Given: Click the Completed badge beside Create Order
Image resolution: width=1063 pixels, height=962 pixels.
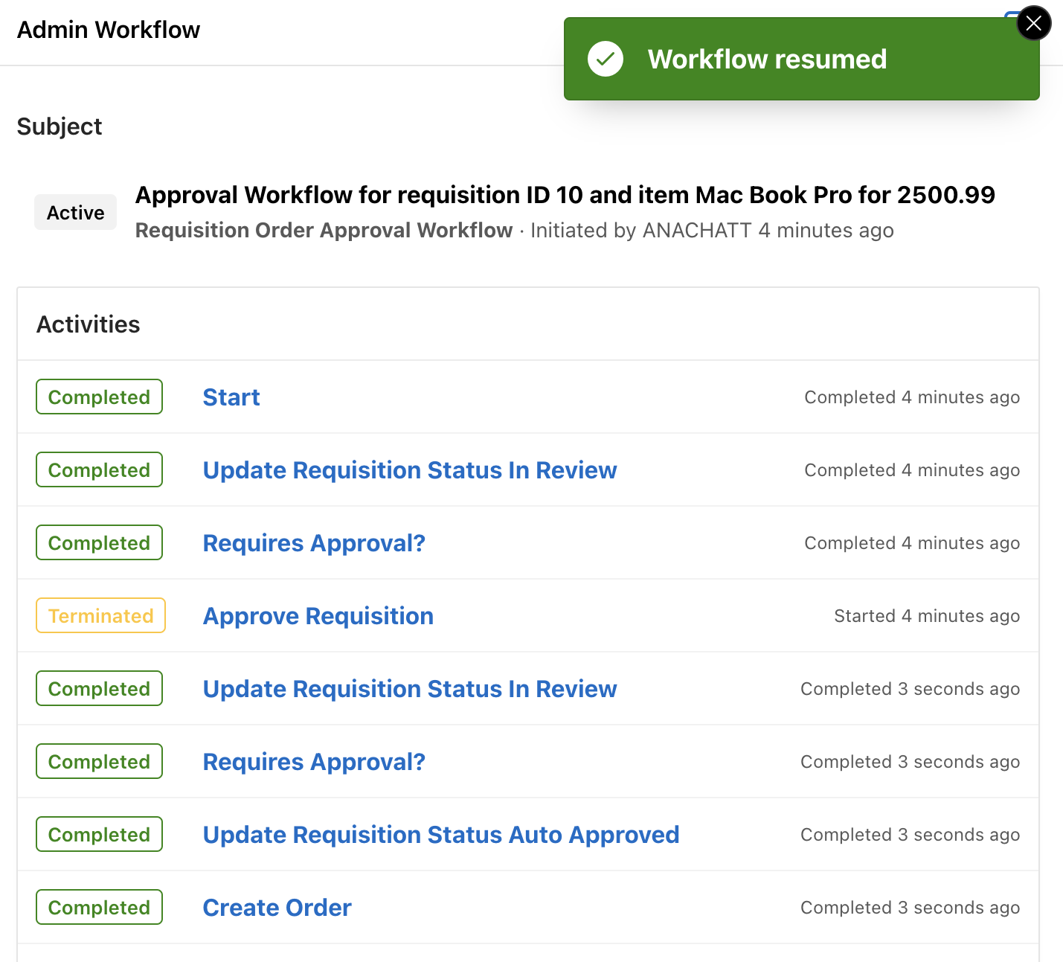Looking at the screenshot, I should click(99, 908).
